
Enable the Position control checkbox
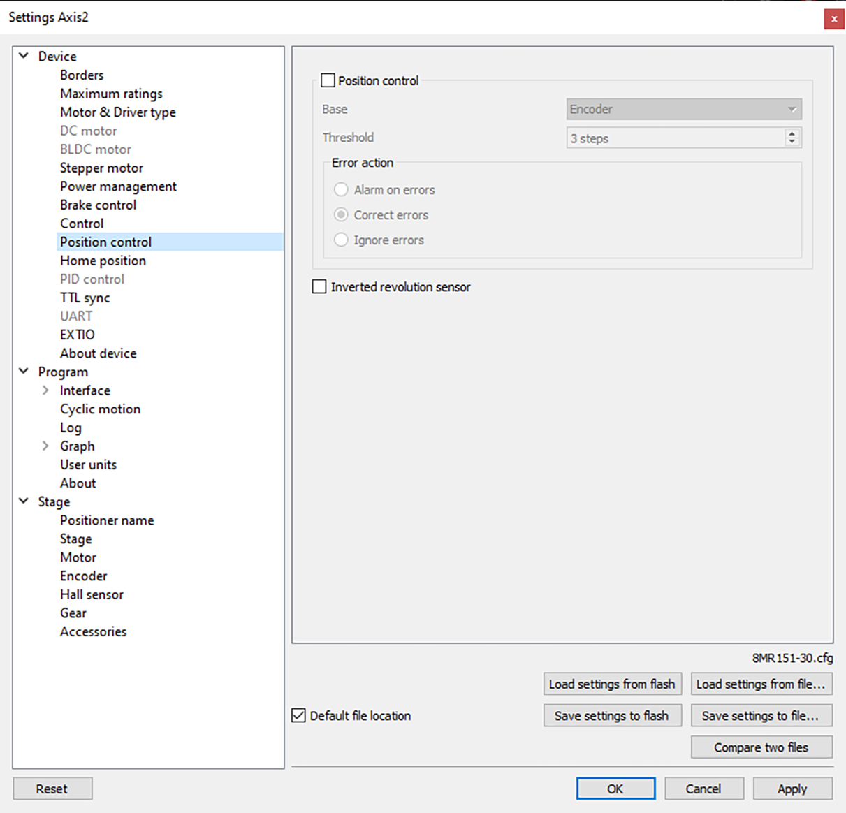327,80
